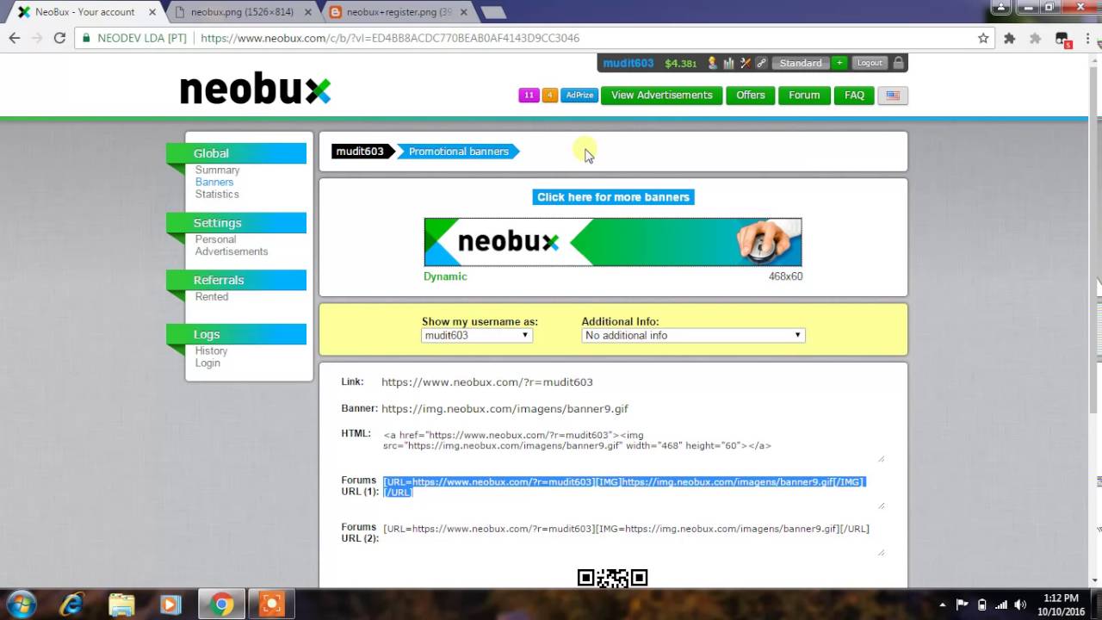This screenshot has height=620, width=1102.
Task: Open 'Show my username as' dropdown
Action: (476, 335)
